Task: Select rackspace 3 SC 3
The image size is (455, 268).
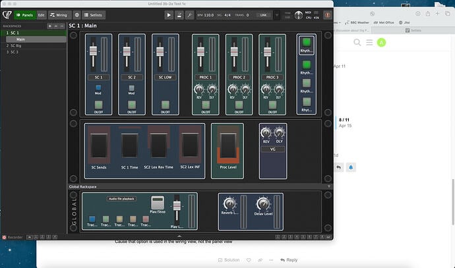Action: 34,52
